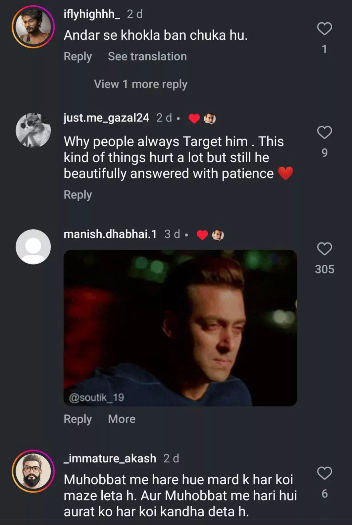
Task: Expand View 1 more reply
Action: pyautogui.click(x=140, y=84)
